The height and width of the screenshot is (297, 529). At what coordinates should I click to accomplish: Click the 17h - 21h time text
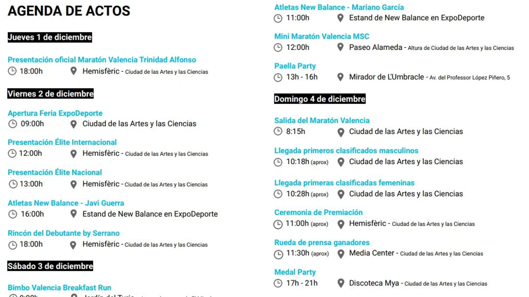(x=302, y=283)
